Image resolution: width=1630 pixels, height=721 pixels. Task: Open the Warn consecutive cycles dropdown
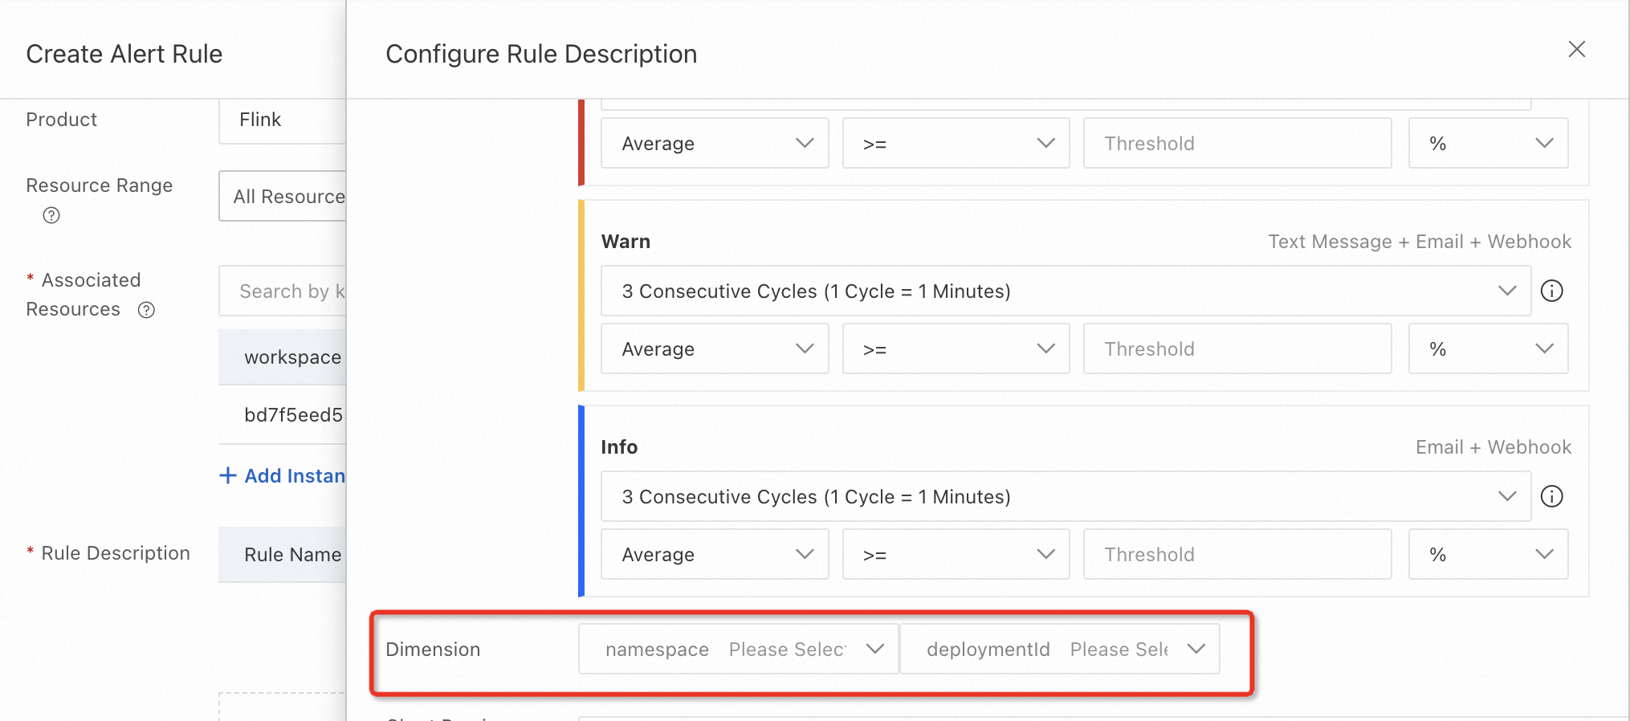[x=1065, y=291]
